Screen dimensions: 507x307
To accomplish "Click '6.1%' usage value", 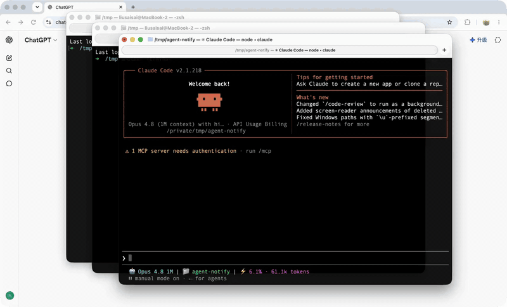I will tap(255, 271).
